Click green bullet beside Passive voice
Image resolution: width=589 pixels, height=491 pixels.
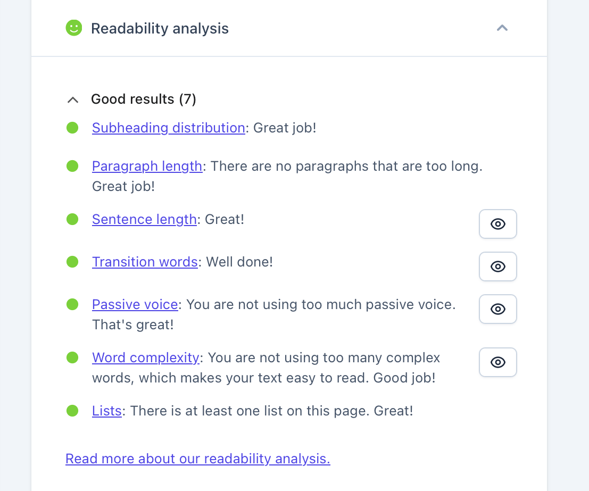pos(72,304)
